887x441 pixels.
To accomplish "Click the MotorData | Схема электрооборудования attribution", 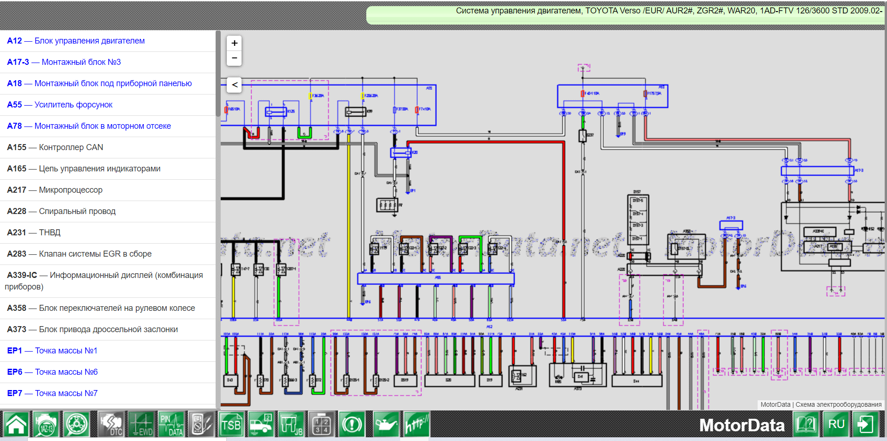I will point(821,404).
